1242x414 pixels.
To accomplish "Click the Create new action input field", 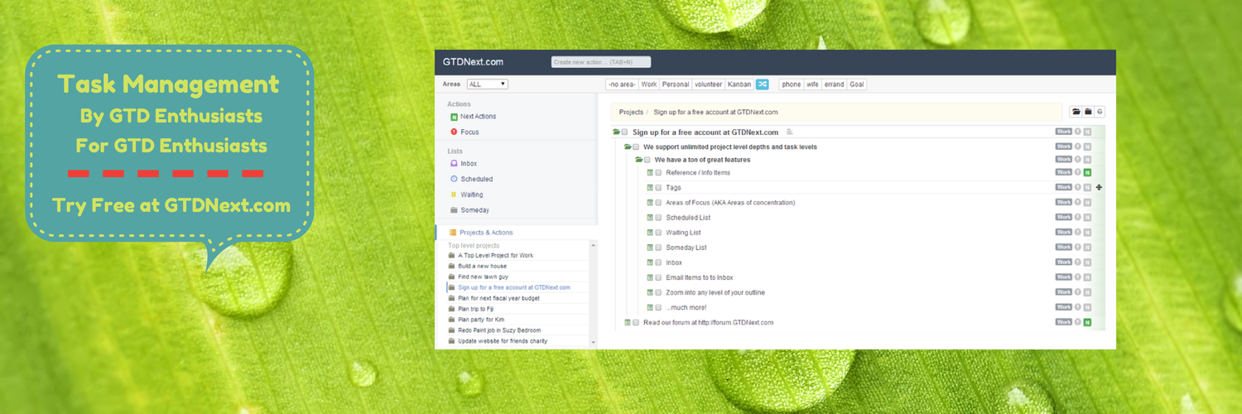I will point(601,62).
